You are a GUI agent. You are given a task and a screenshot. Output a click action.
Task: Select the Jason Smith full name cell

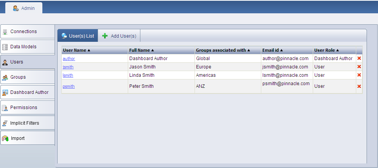point(142,67)
